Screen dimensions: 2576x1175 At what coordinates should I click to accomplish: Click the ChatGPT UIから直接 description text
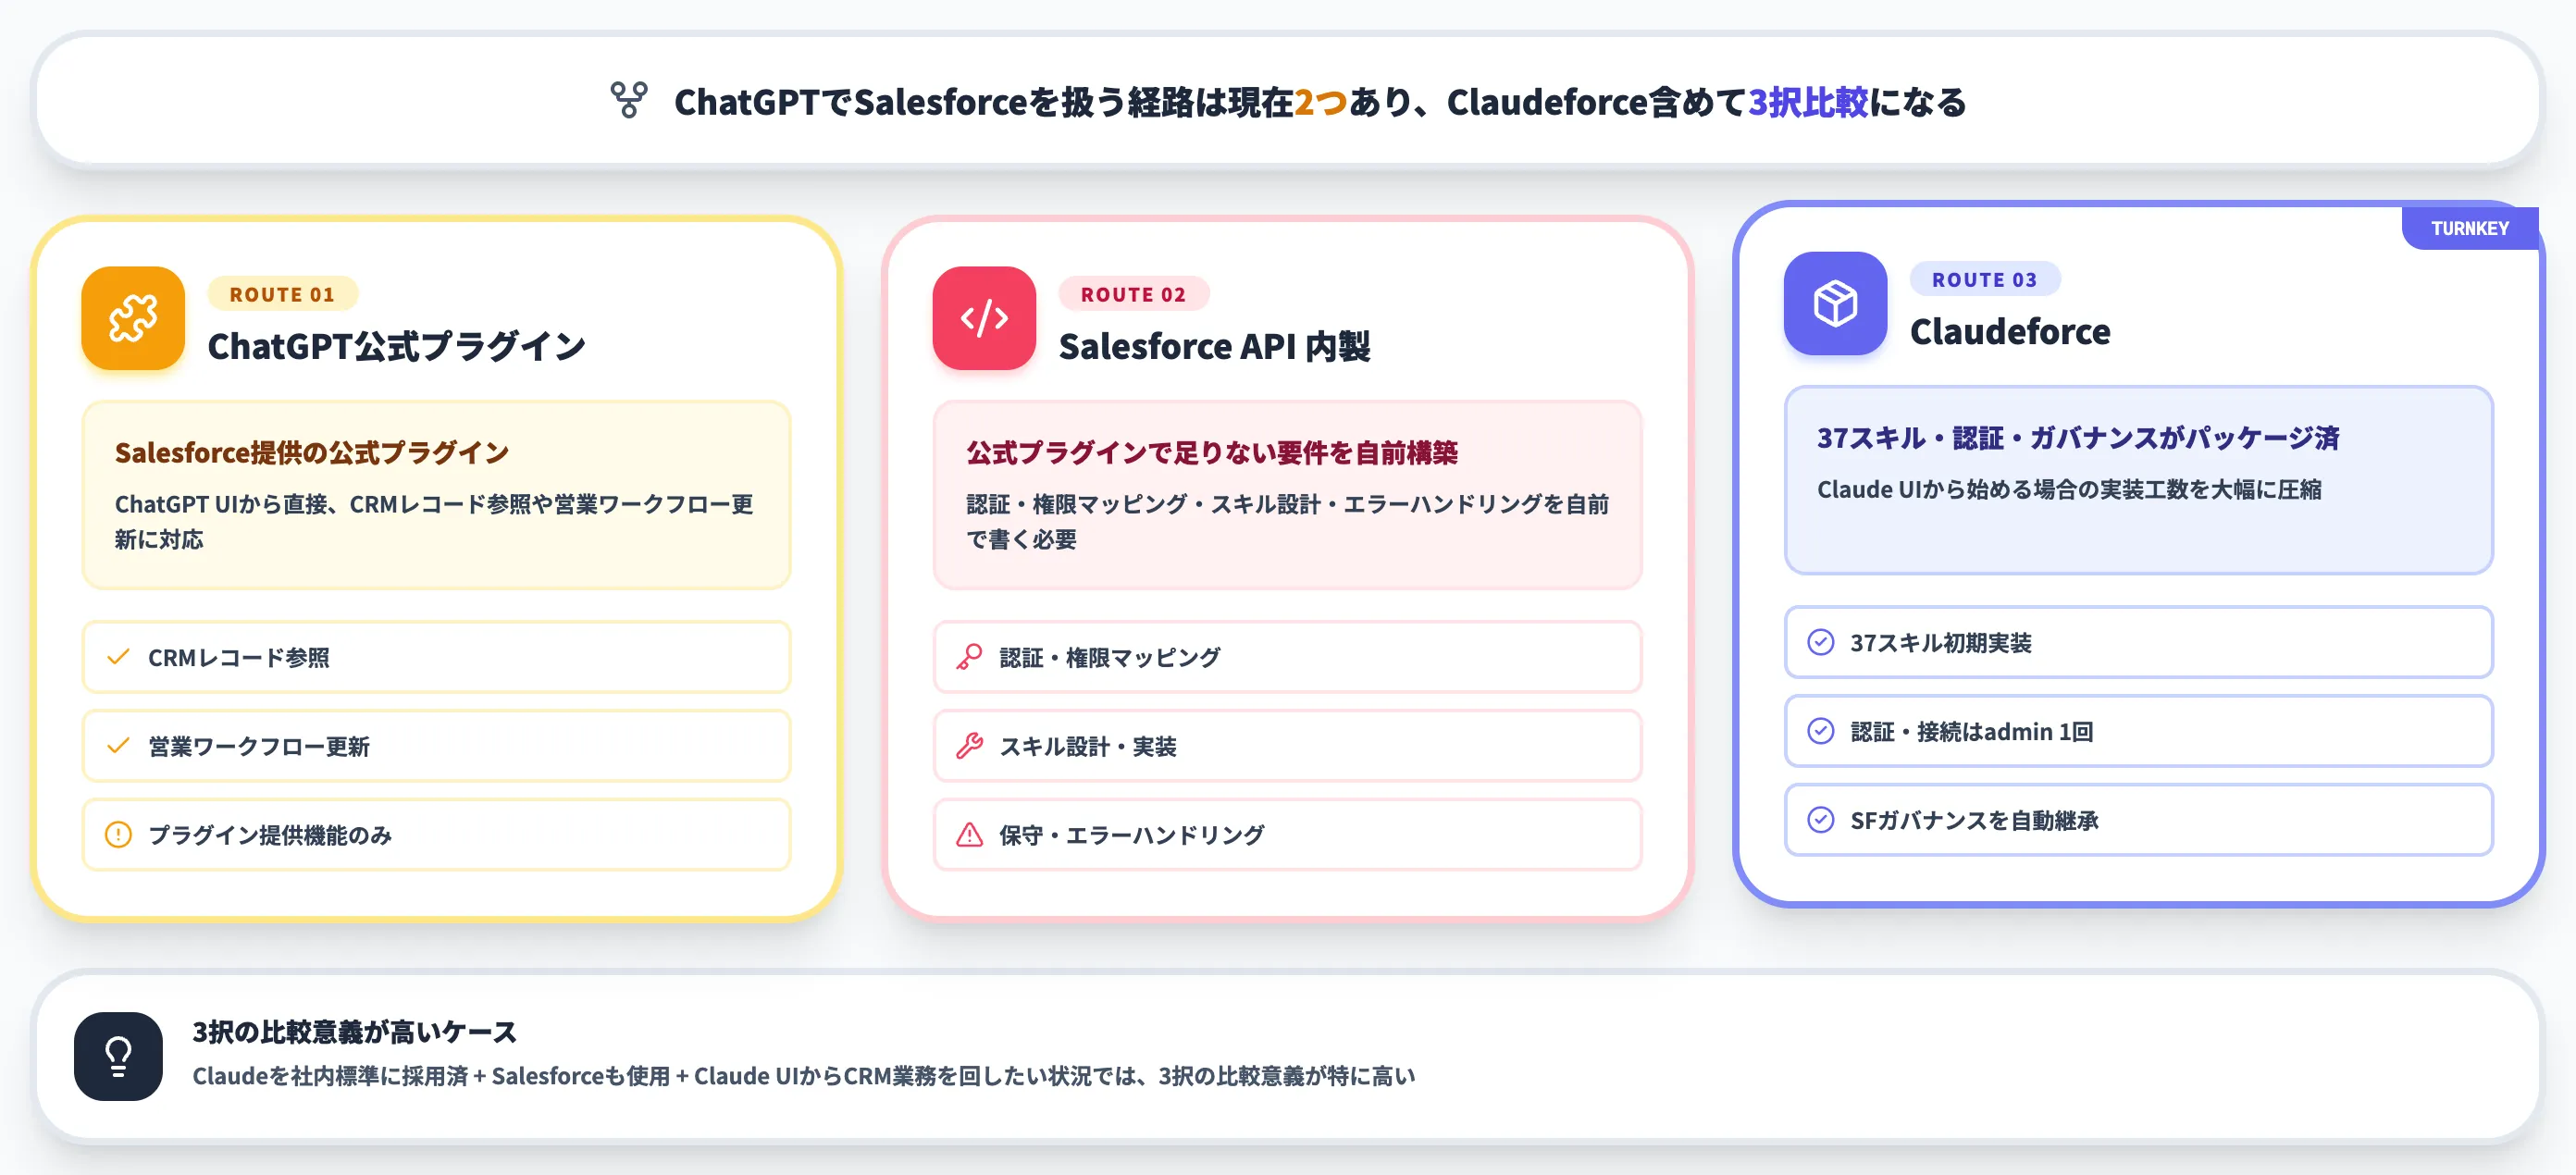[x=434, y=521]
